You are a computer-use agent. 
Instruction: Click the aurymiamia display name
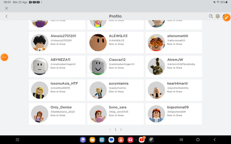(x=119, y=84)
